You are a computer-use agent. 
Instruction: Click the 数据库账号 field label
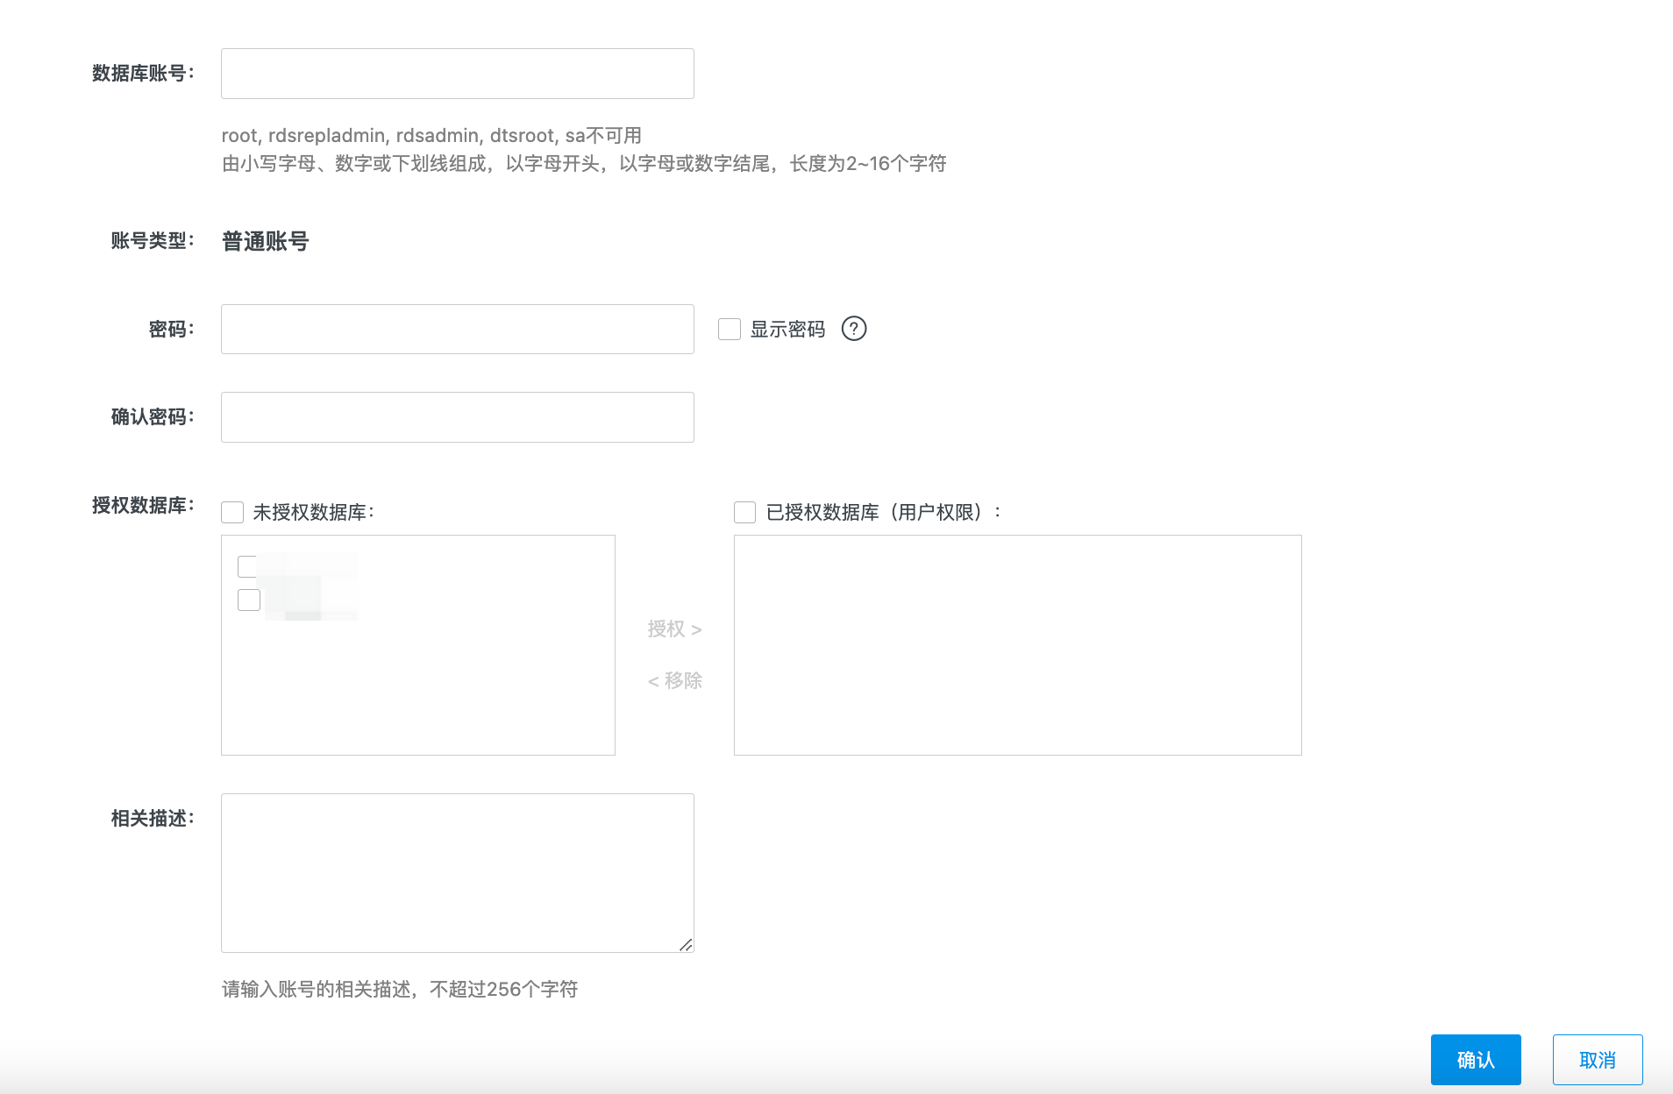tap(142, 74)
